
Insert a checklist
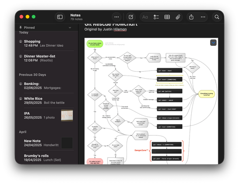[156, 17]
